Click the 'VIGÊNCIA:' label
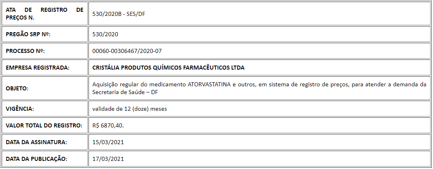 (20, 109)
